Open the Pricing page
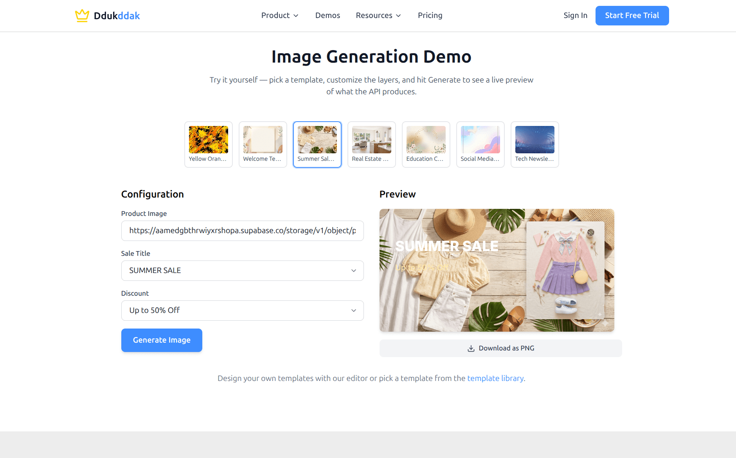Image resolution: width=736 pixels, height=458 pixels. pos(430,15)
